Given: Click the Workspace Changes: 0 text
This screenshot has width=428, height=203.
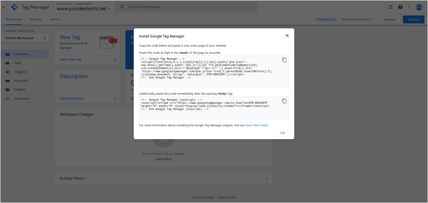Looking at the screenshot, I should [357, 20].
